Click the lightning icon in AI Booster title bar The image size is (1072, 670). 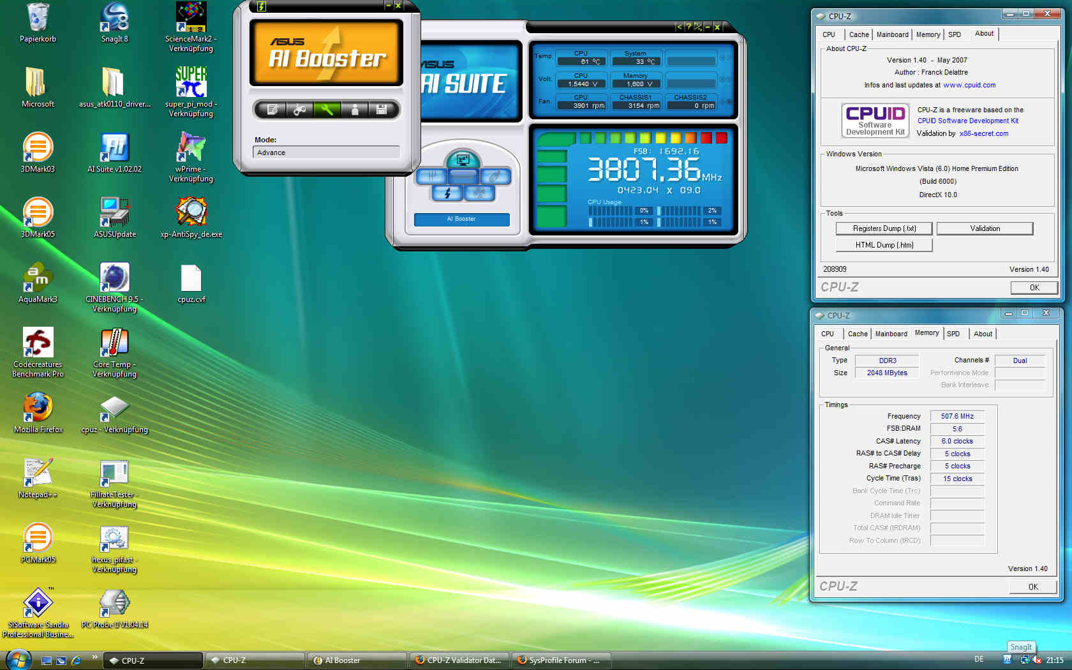coord(261,6)
